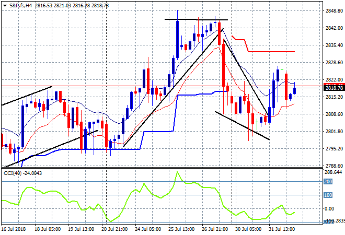Click the 18 Jul 05:00 time label
Image resolution: width=345 pixels, height=235 pixels.
tap(48, 229)
